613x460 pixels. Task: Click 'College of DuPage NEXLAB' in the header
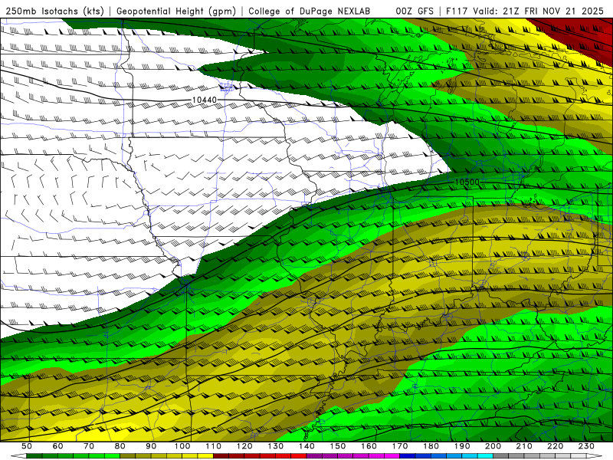pos(309,11)
